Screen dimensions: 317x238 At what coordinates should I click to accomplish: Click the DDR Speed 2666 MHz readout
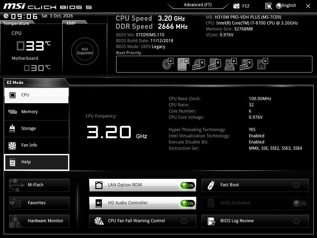point(152,26)
